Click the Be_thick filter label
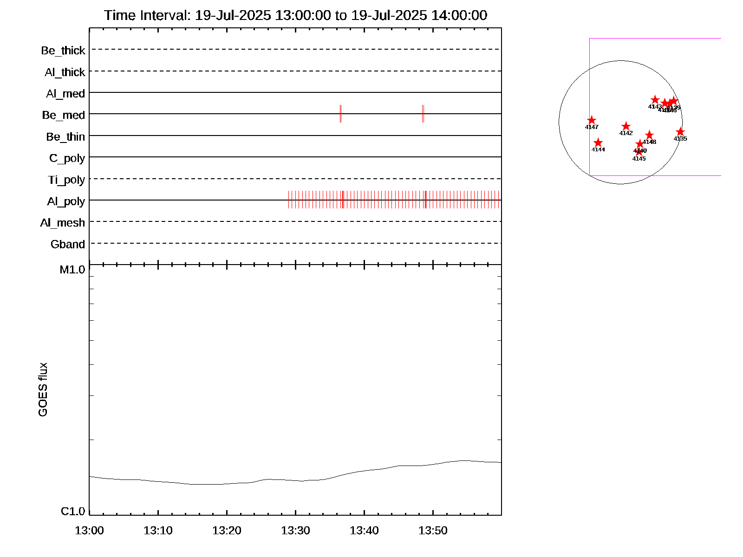 (x=63, y=51)
